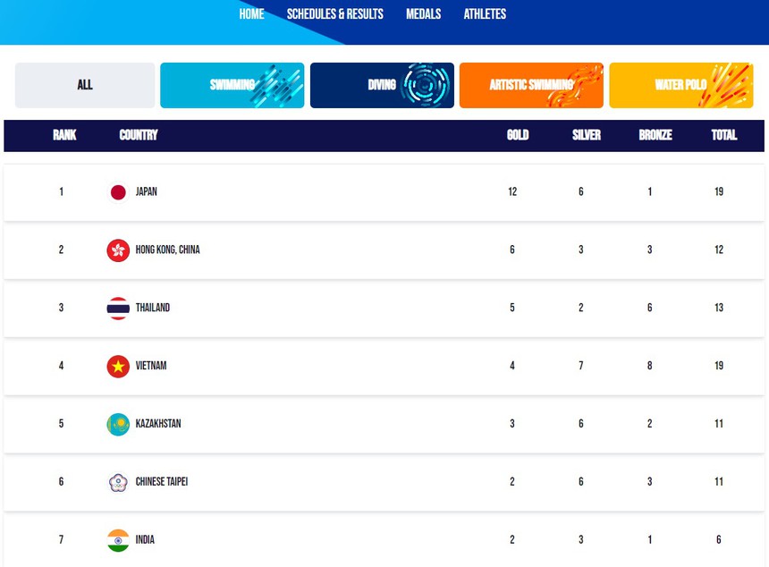This screenshot has width=769, height=567.
Task: Switch to the SWIMMING filter tab
Action: [x=232, y=85]
